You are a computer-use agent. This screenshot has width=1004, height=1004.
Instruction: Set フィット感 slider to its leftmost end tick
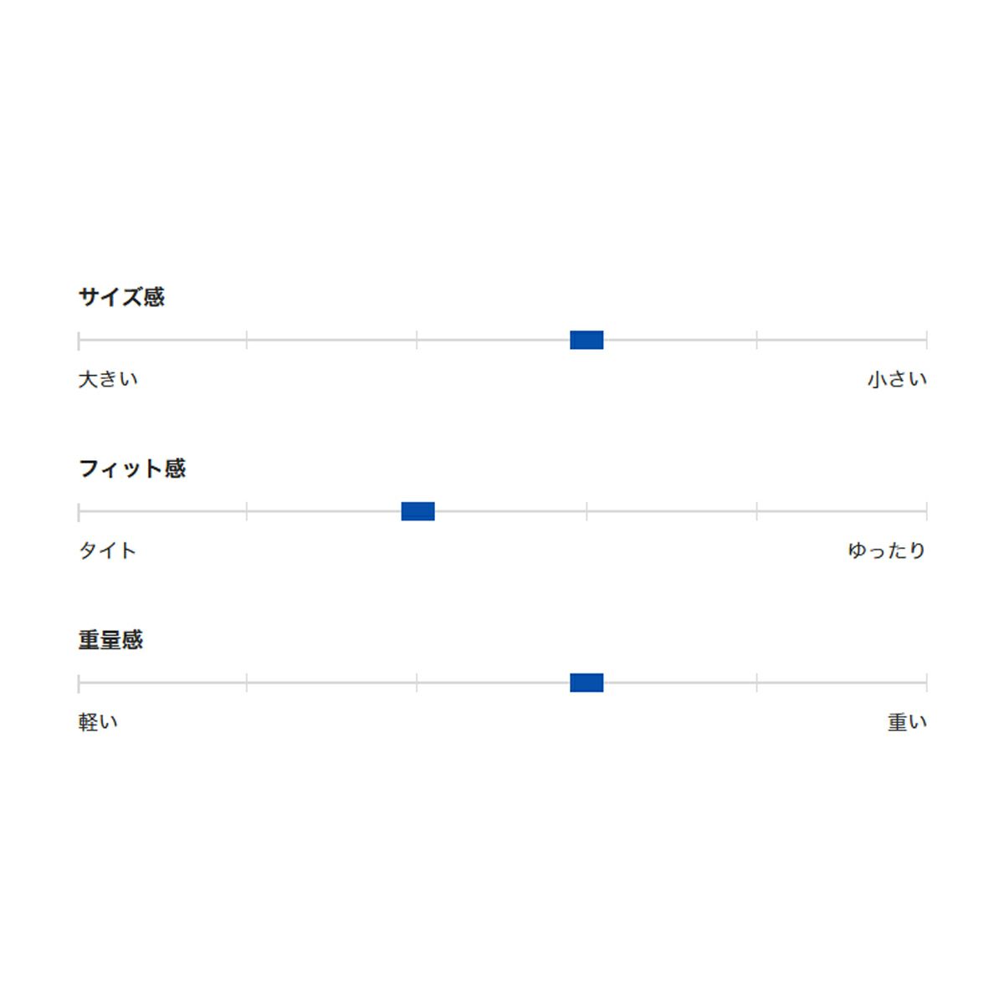79,511
